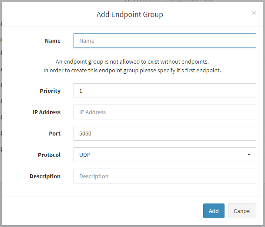Screen dimensions: 265x227
Task: Select the IP Address input field
Action: [x=165, y=112]
